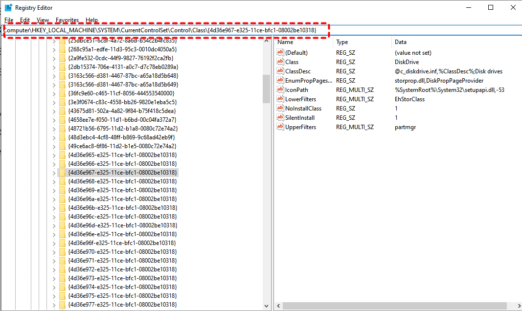Click the string icon beside UpperFilters value
This screenshot has height=311, width=522.
[x=280, y=127]
